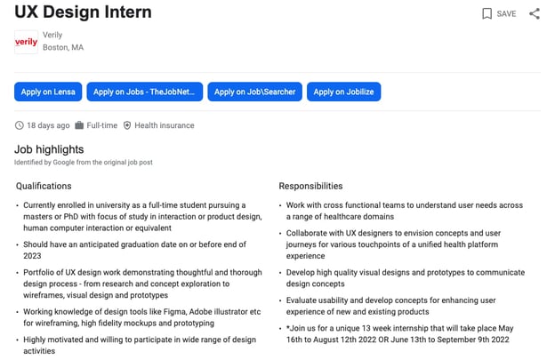Click the "18 days ago" posting date

pos(48,125)
